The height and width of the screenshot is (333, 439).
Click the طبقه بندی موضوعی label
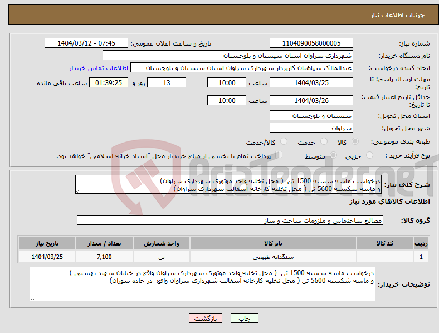click(401, 141)
